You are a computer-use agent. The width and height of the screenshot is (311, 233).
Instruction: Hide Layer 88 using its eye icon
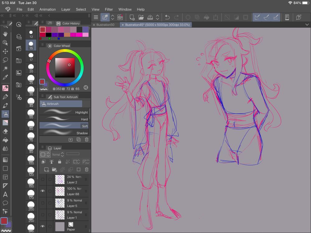point(43,191)
